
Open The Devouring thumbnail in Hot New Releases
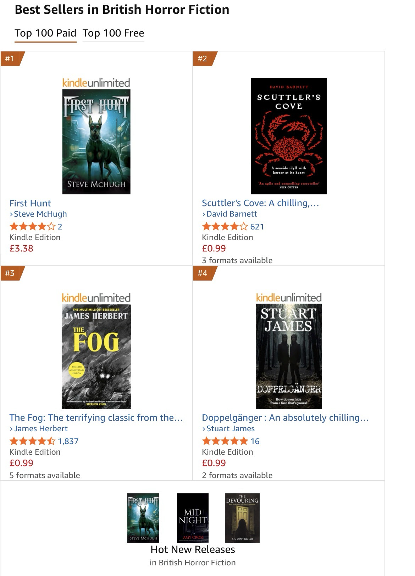point(242,518)
